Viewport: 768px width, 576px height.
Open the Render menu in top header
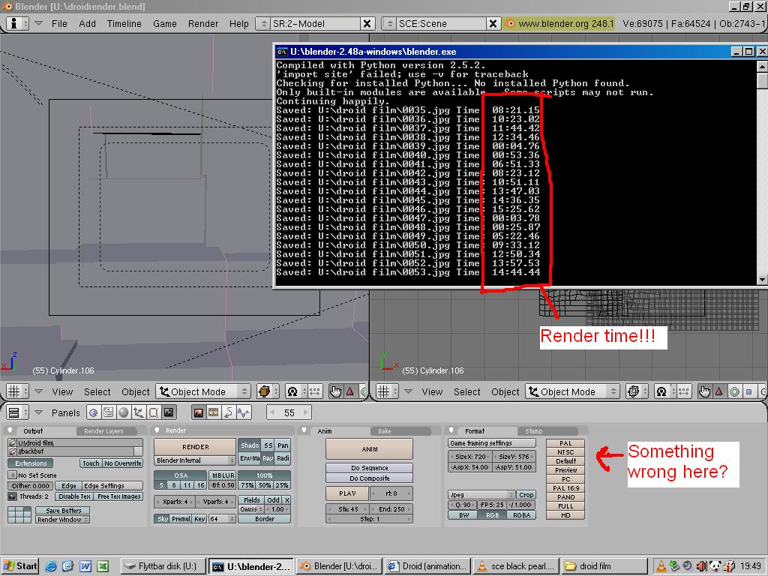point(202,23)
